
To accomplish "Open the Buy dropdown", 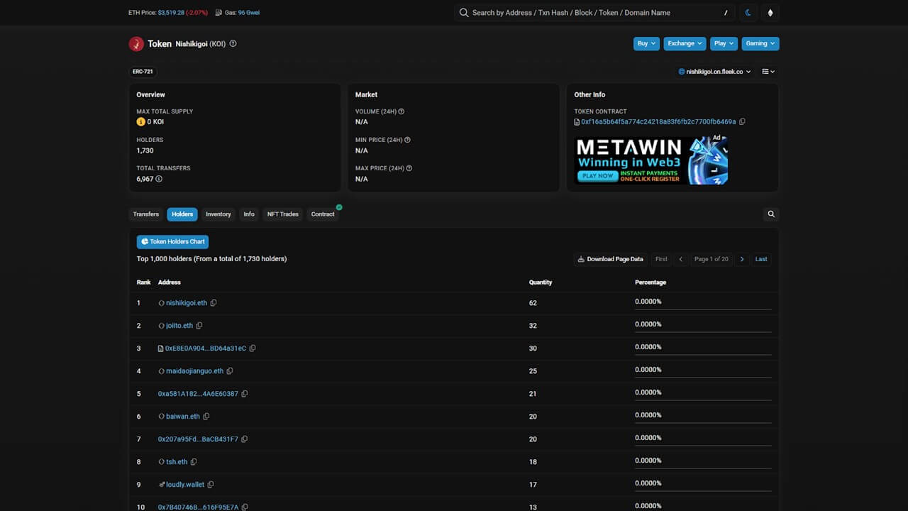I will [646, 44].
